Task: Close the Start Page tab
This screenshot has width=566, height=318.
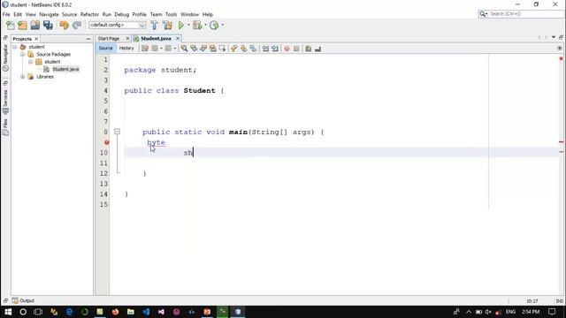Action: (x=127, y=38)
